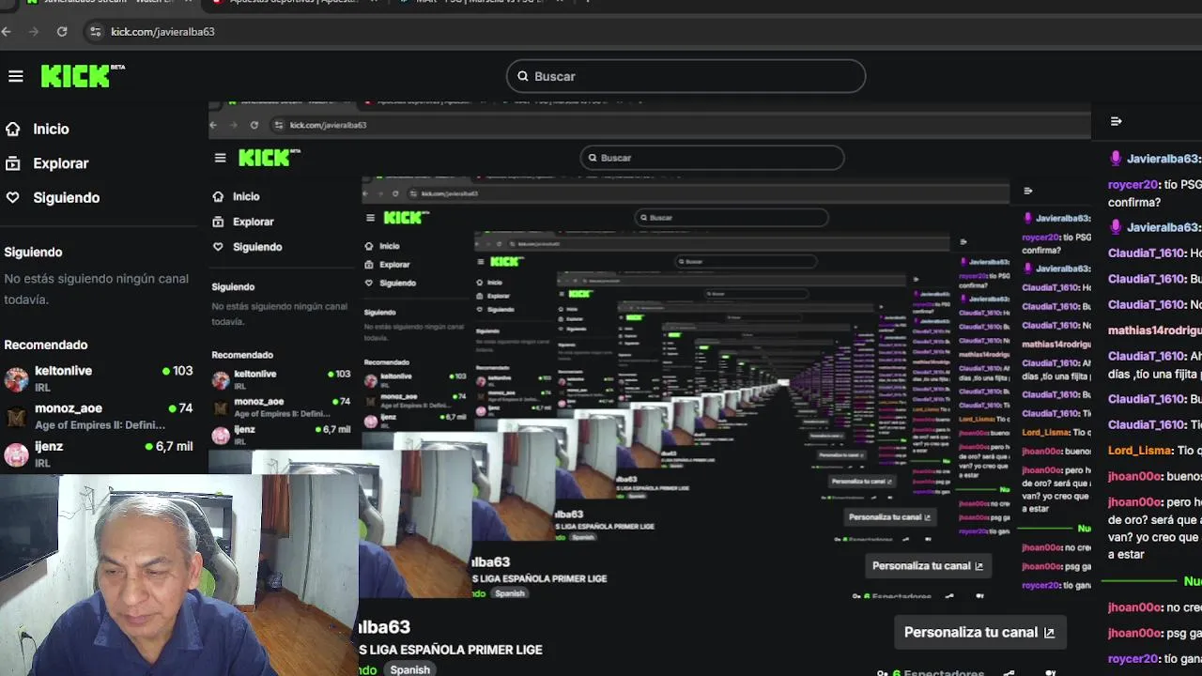
Task: Open the outermost Inicio sidebar label
Action: tap(51, 129)
